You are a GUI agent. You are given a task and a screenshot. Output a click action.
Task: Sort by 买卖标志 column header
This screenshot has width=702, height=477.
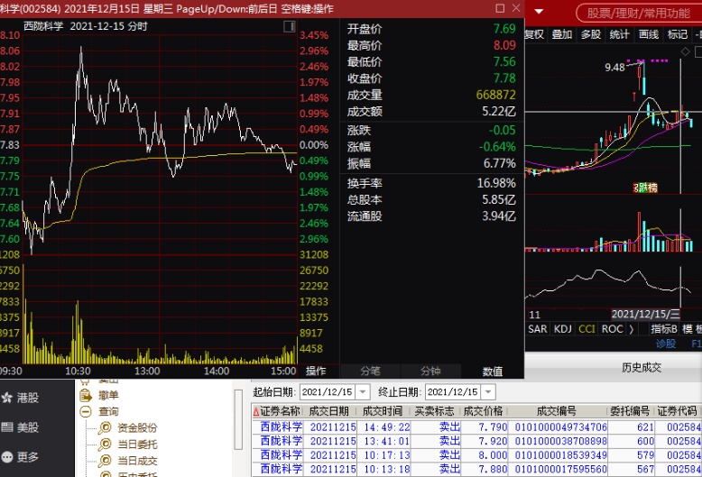tap(434, 411)
